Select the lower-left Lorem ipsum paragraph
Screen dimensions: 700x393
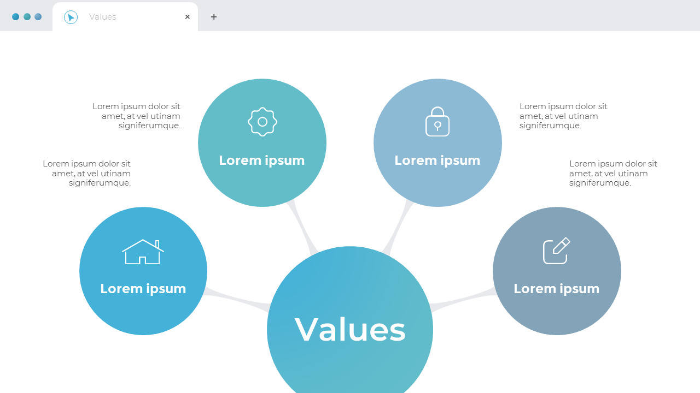pos(86,173)
